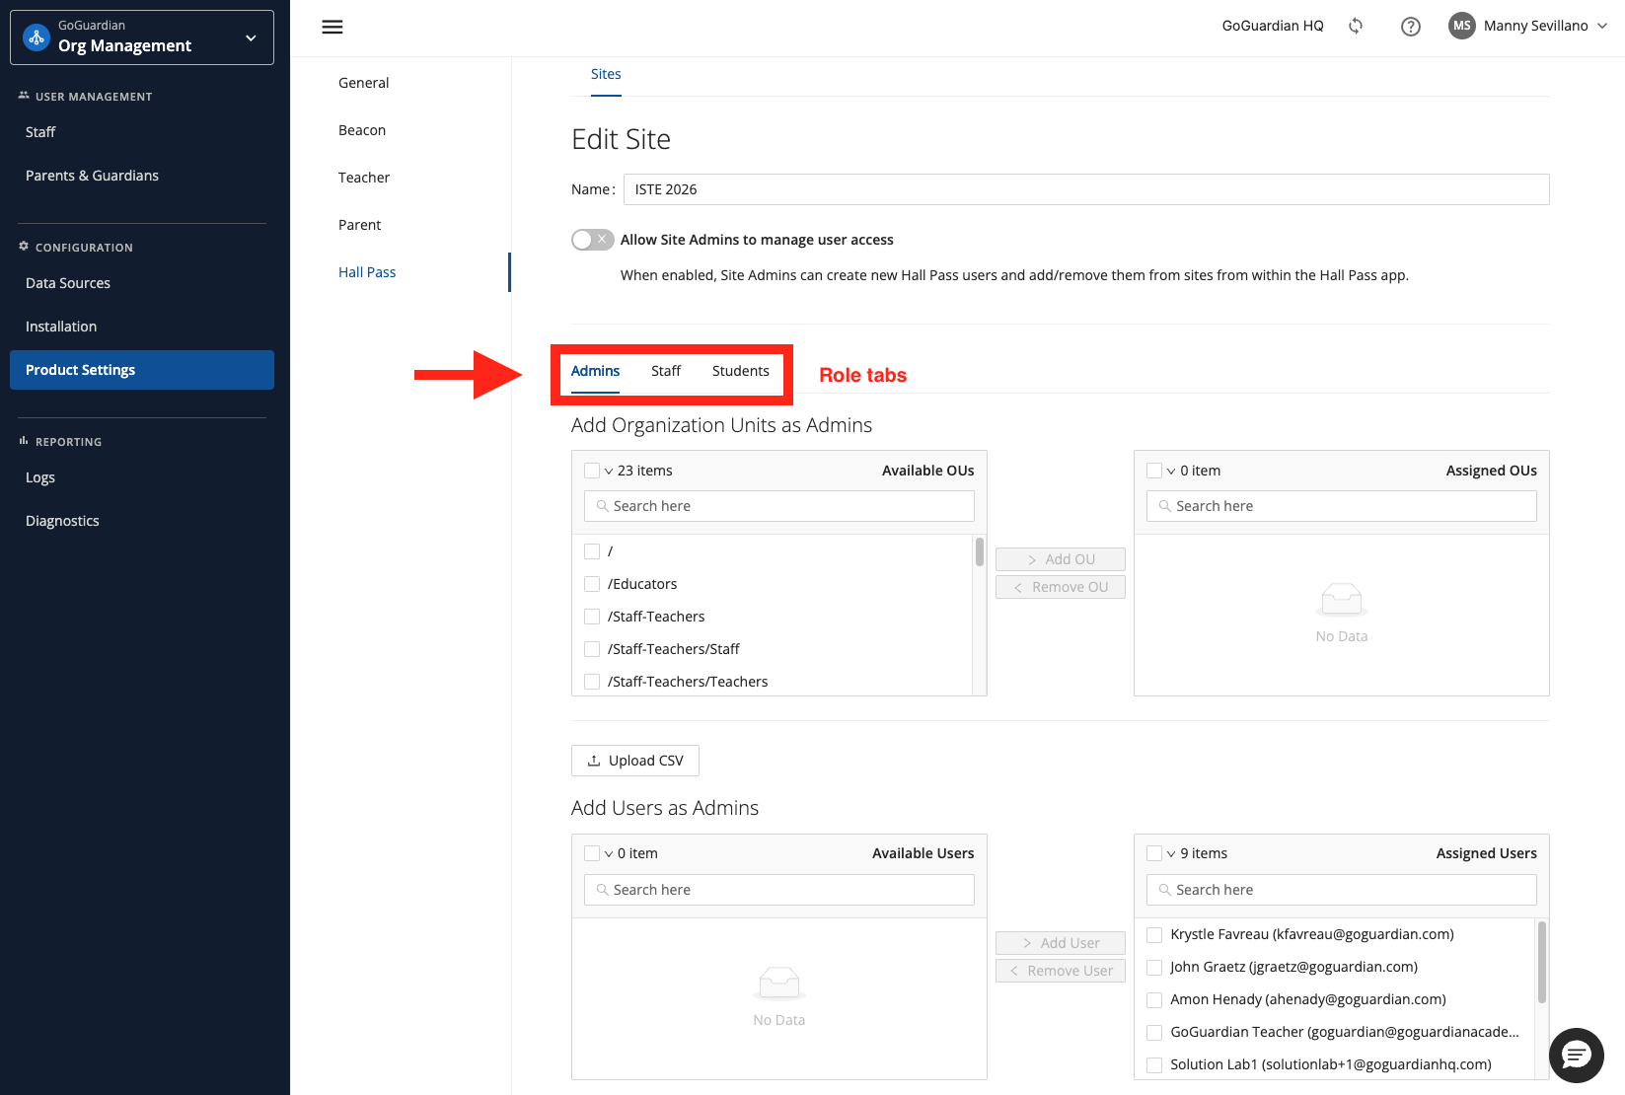Open the Org Management product switcher dropdown
Image resolution: width=1625 pixels, height=1095 pixels.
coord(142,37)
